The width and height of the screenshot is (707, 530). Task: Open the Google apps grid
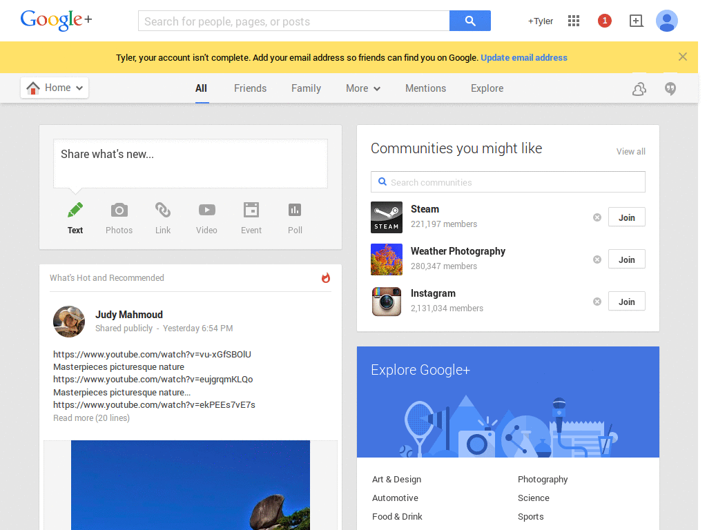[x=574, y=21]
